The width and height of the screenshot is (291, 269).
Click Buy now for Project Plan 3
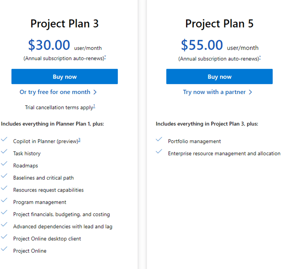pos(64,77)
